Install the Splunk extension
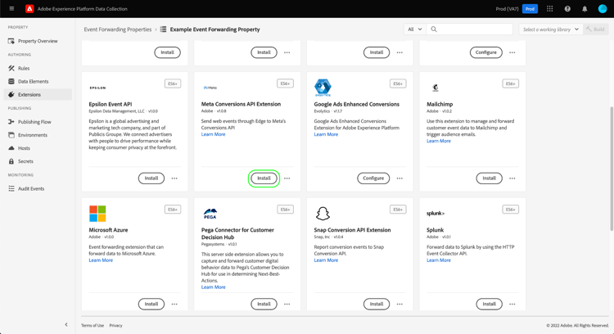 [x=489, y=304]
